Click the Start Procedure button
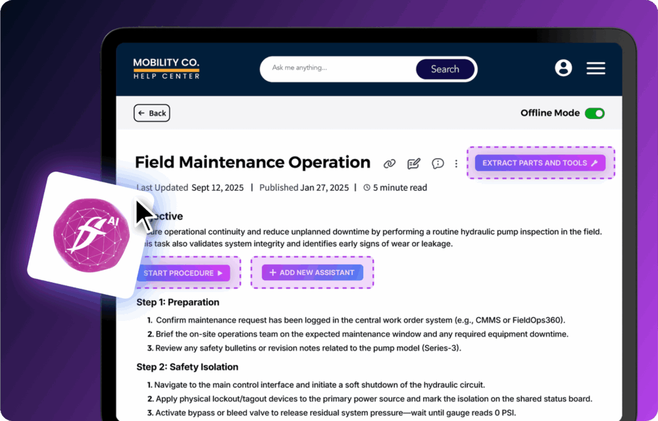This screenshot has width=658, height=421. (x=184, y=273)
